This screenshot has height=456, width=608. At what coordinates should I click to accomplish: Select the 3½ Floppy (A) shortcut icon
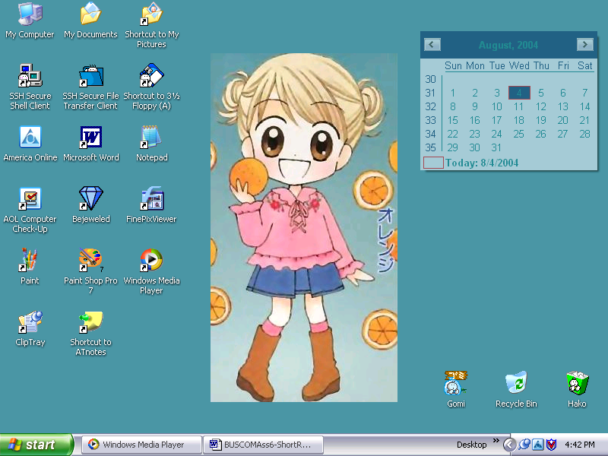pyautogui.click(x=151, y=75)
